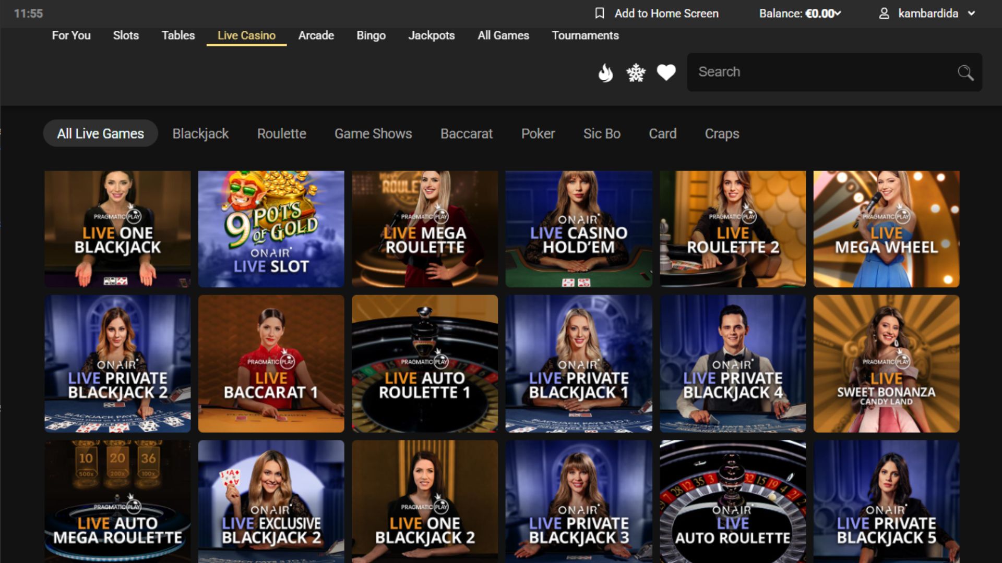
Task: Filter live games by Sic Bo
Action: point(602,133)
